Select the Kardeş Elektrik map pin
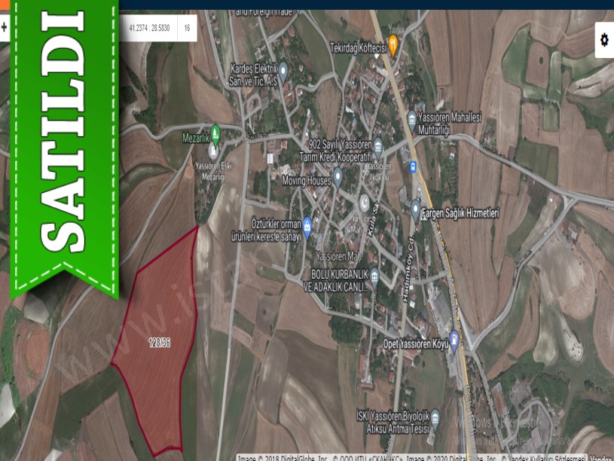This screenshot has height=461, width=614. pyautogui.click(x=283, y=69)
